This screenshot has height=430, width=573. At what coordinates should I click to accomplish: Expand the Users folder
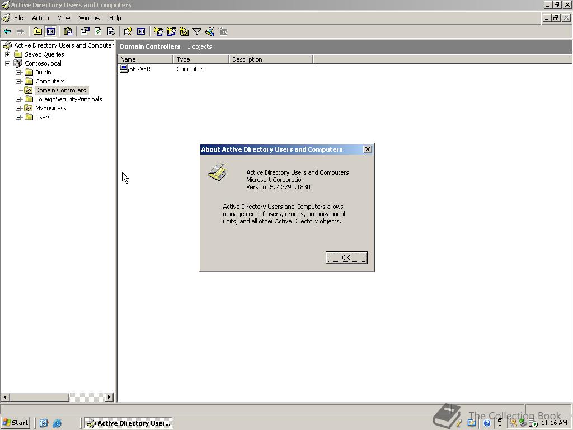(18, 117)
